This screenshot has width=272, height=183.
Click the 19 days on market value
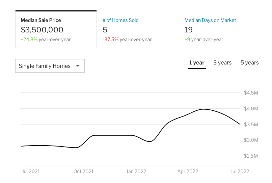(188, 30)
